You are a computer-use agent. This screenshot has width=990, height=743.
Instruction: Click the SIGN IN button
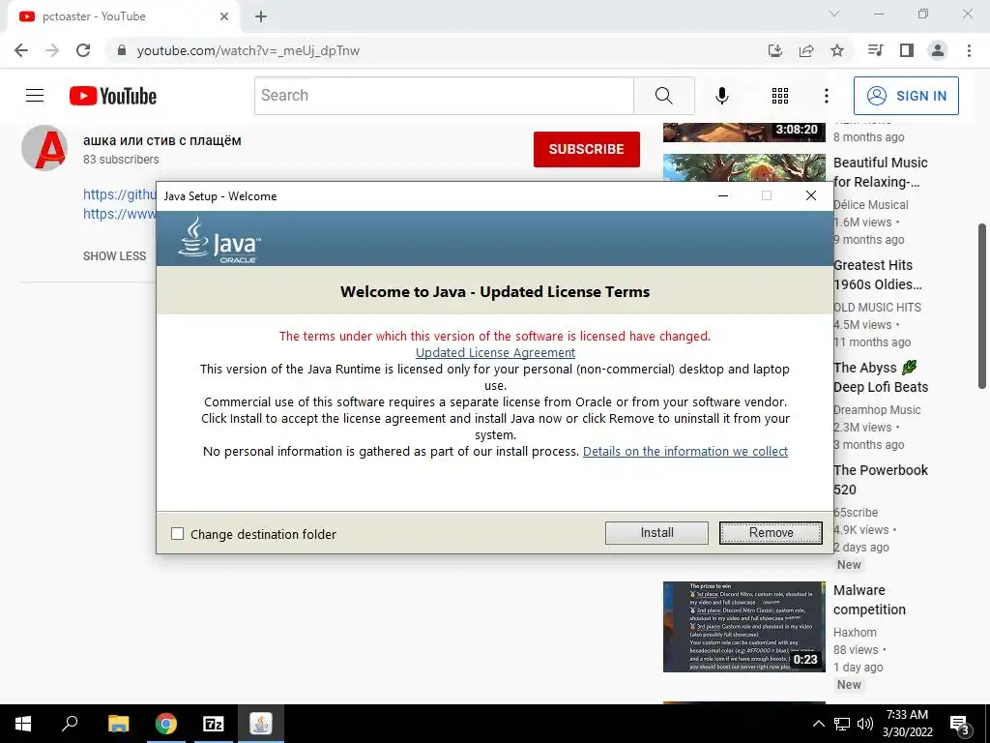click(x=906, y=96)
